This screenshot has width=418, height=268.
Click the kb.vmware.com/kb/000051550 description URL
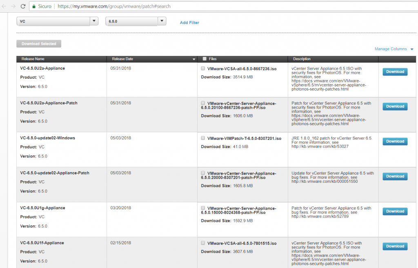(x=325, y=182)
